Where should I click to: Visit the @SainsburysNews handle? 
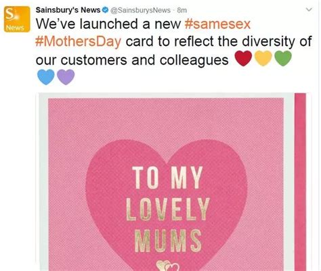(140, 10)
